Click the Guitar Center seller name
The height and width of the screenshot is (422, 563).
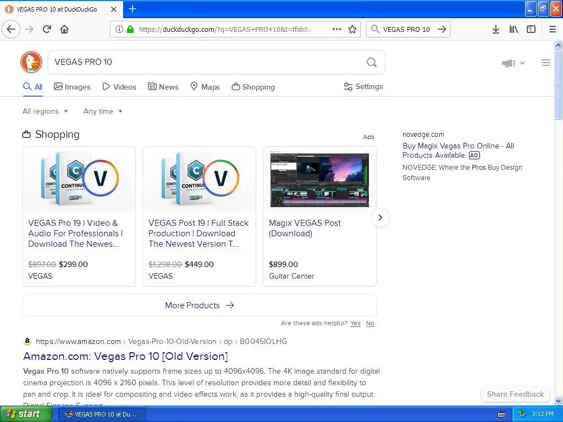click(x=291, y=276)
